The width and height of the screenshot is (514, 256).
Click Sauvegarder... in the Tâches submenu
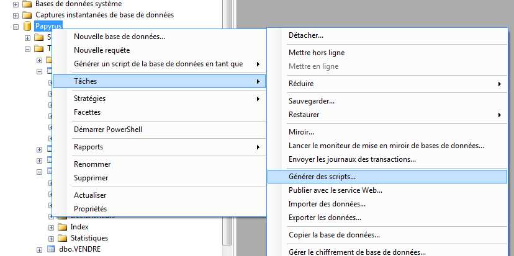(x=312, y=101)
